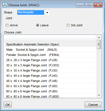Select the Arrive radio button

click(x=7, y=25)
